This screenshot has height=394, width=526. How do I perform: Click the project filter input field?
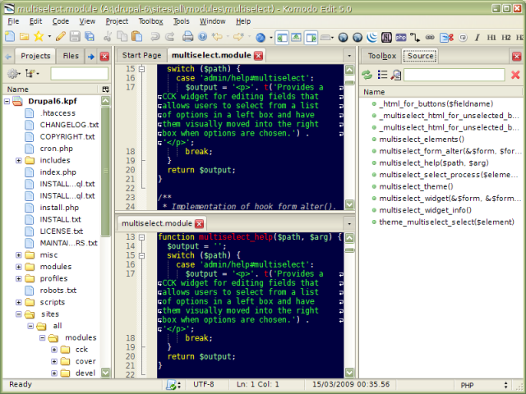point(80,73)
